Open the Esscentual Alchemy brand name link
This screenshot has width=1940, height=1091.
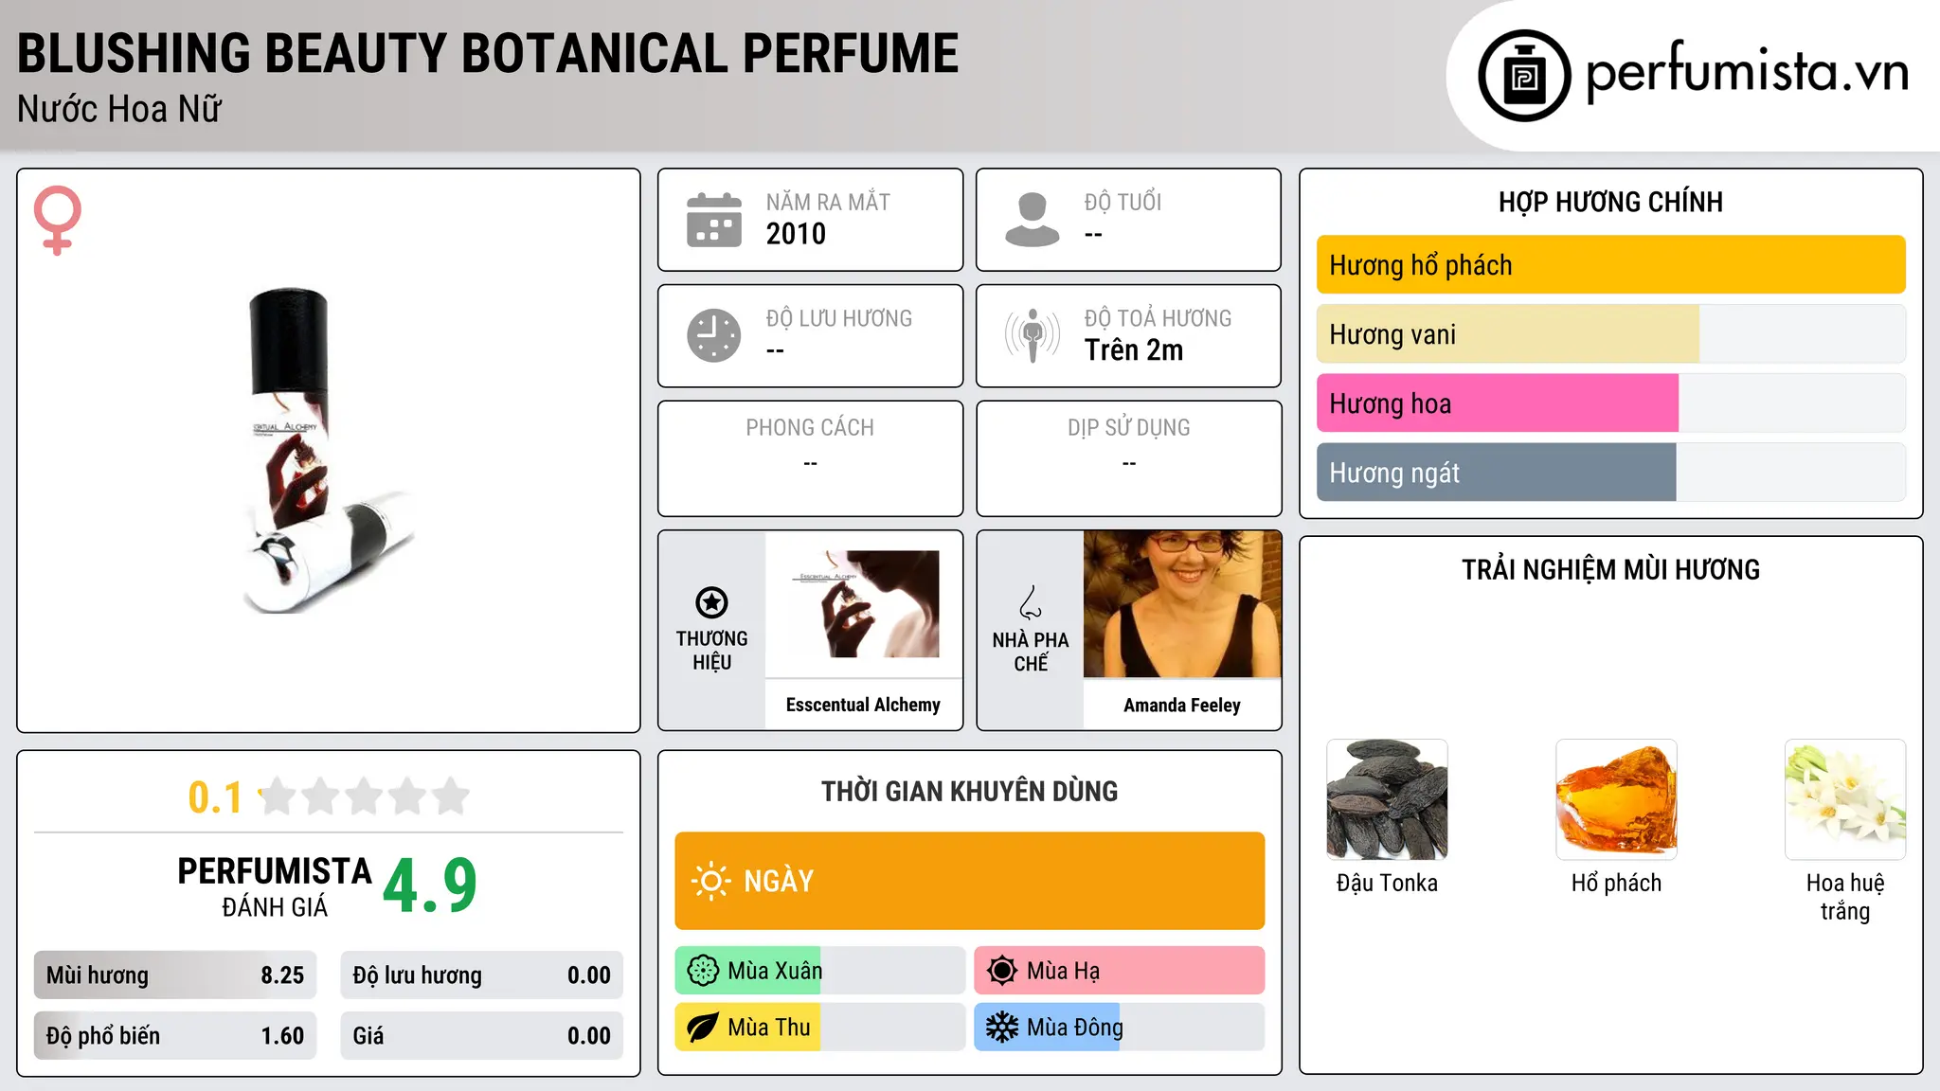863,705
